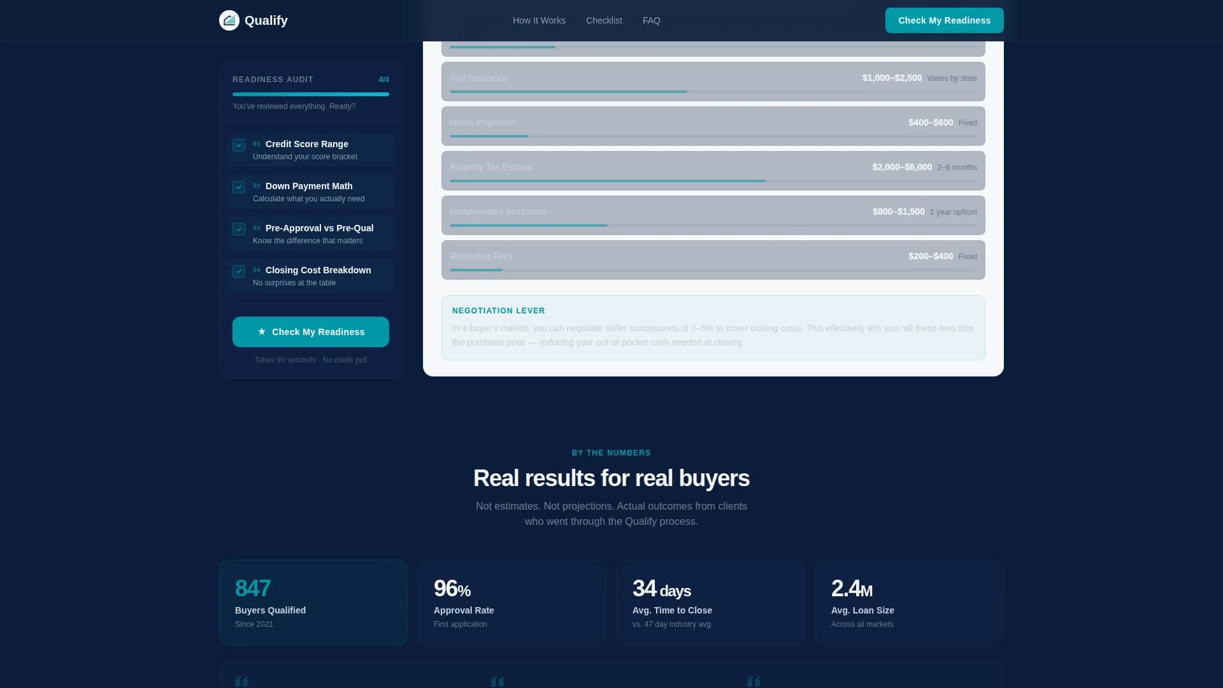The width and height of the screenshot is (1223, 688).
Task: Click the $2,000–$6,000 escrow amount
Action: pos(902,167)
